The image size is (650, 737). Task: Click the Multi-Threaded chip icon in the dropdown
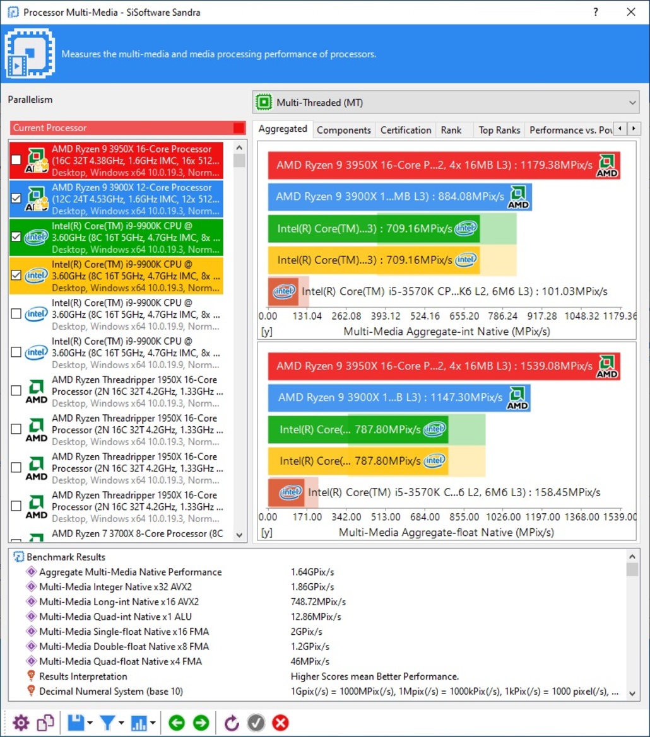[x=264, y=103]
